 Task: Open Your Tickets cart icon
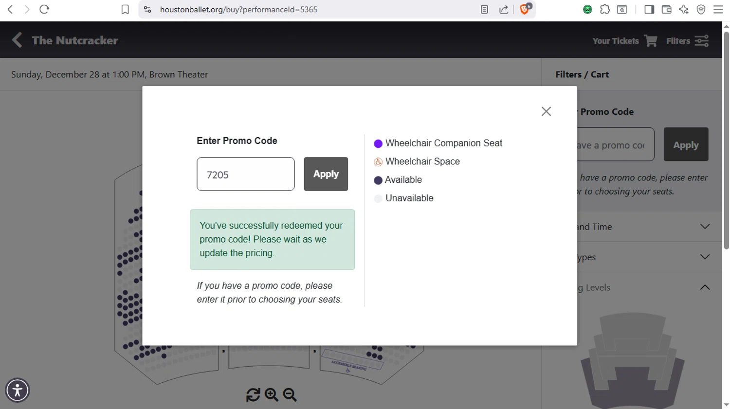tap(650, 41)
